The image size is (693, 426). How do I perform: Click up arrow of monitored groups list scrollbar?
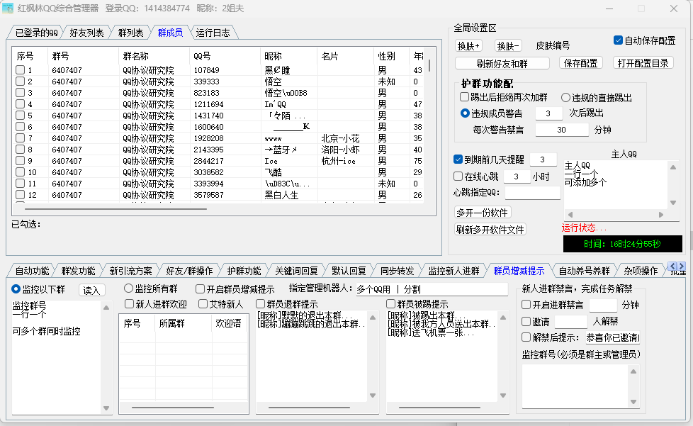point(107,306)
